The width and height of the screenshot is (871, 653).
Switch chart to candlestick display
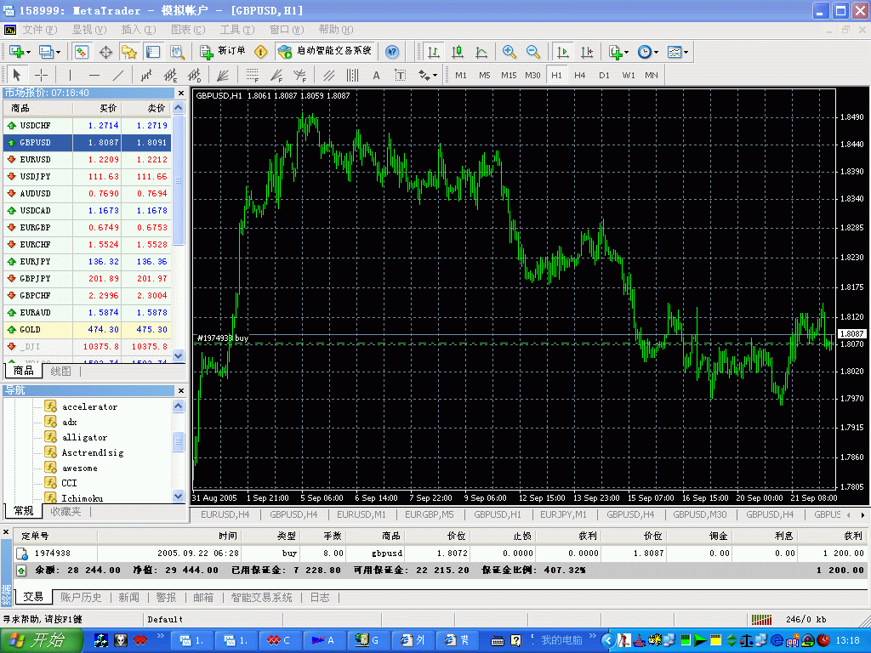[x=458, y=52]
